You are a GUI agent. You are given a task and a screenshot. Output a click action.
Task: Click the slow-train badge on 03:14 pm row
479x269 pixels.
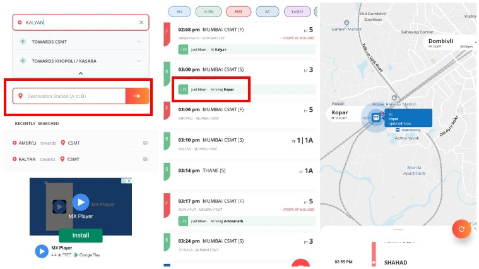point(167,172)
